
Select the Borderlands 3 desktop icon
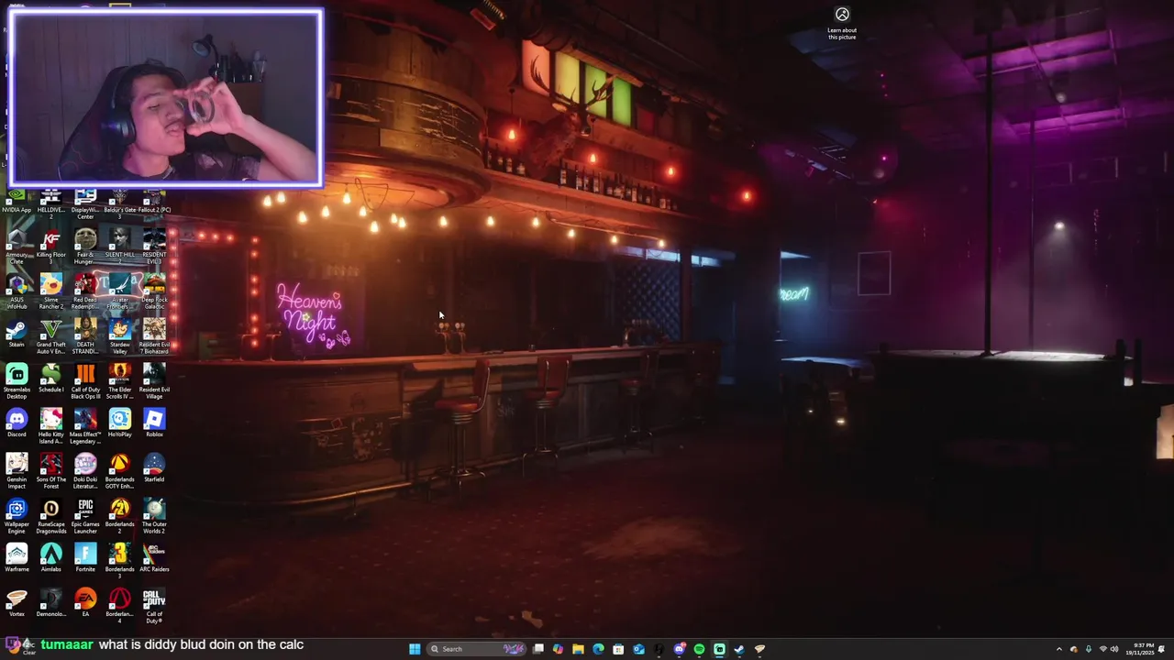(x=119, y=561)
